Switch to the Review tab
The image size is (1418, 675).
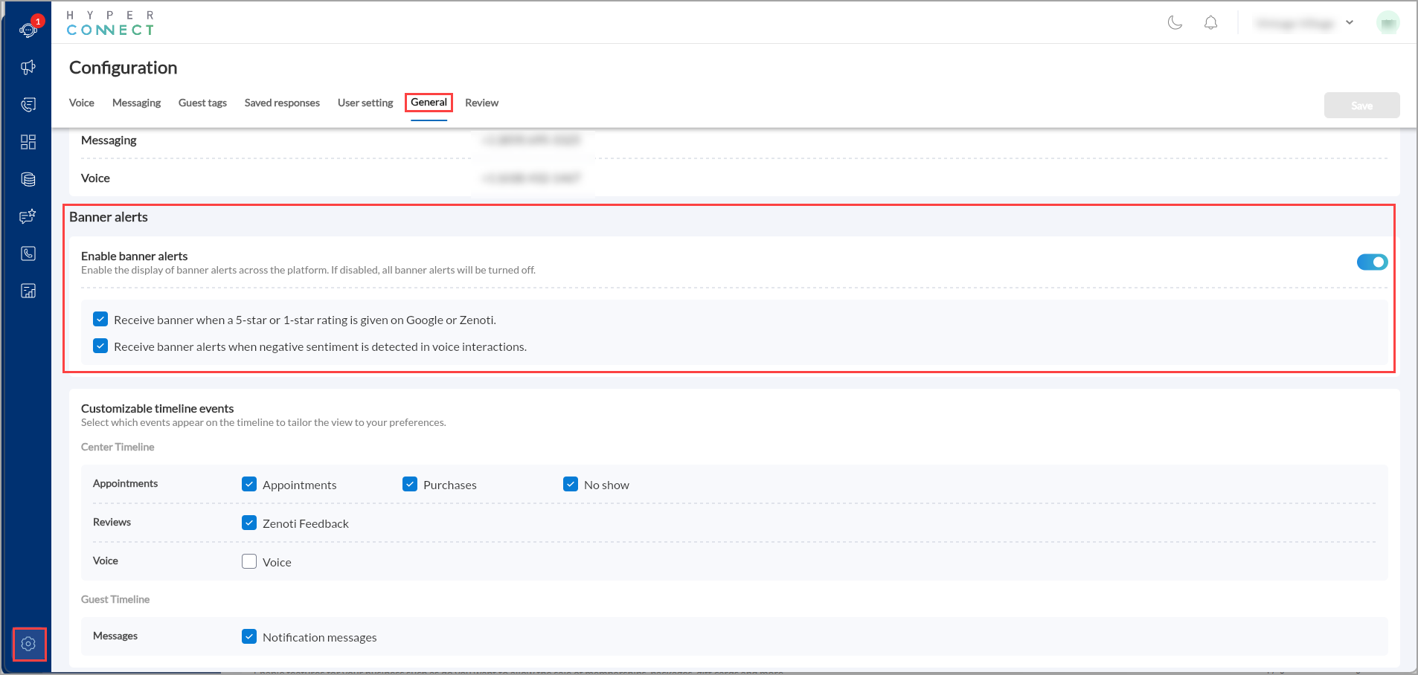coord(481,103)
